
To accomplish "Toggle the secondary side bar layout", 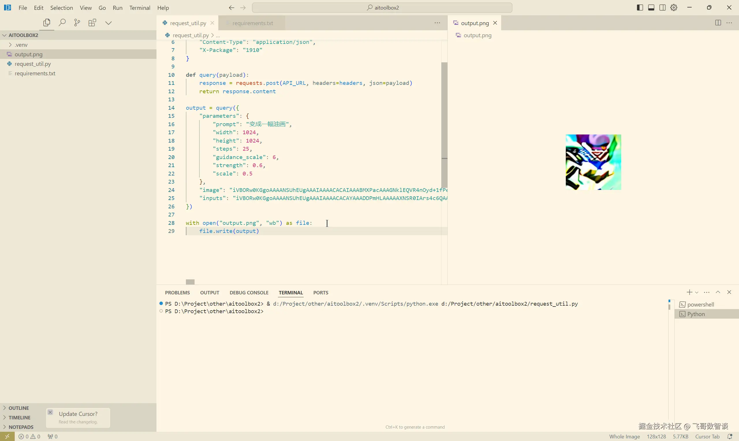I will (x=662, y=8).
